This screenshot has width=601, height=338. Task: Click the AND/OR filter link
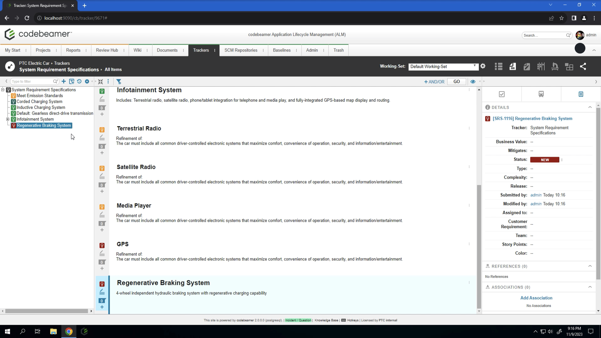point(434,82)
